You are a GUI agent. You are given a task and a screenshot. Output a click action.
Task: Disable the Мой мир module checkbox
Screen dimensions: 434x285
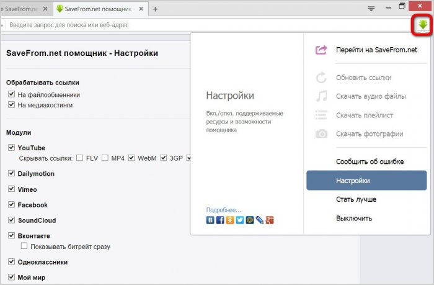pyautogui.click(x=11, y=277)
